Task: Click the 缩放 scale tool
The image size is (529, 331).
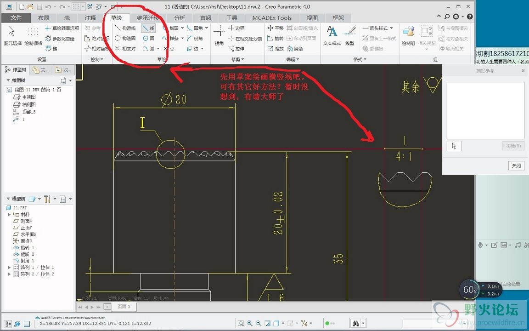Action: pos(276,49)
